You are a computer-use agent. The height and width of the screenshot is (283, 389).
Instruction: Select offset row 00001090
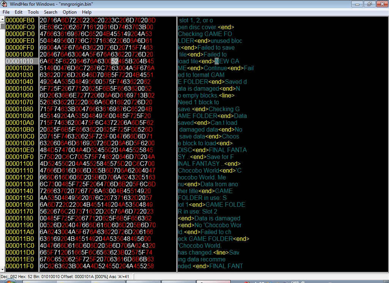[20, 116]
